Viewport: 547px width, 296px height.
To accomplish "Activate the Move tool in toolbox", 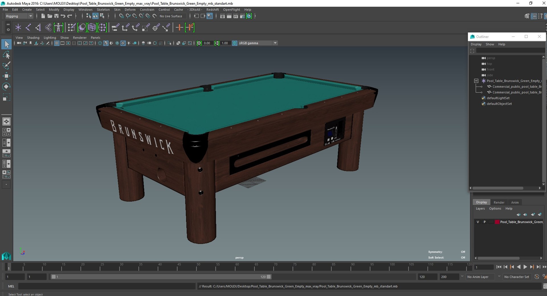I will (6, 76).
